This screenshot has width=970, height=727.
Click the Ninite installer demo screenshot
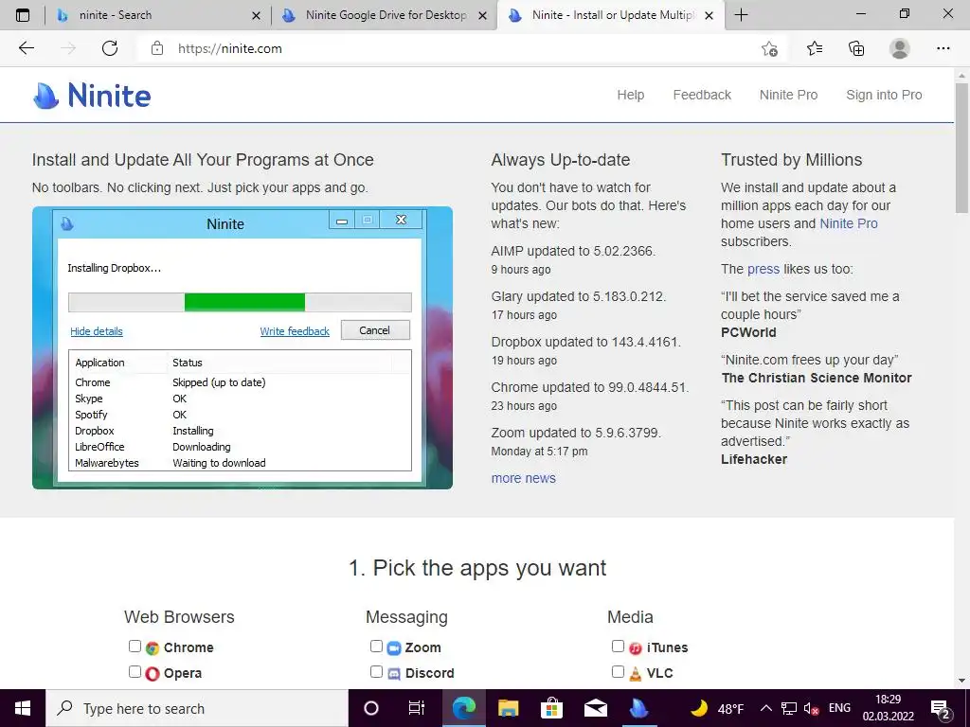pyautogui.click(x=242, y=347)
